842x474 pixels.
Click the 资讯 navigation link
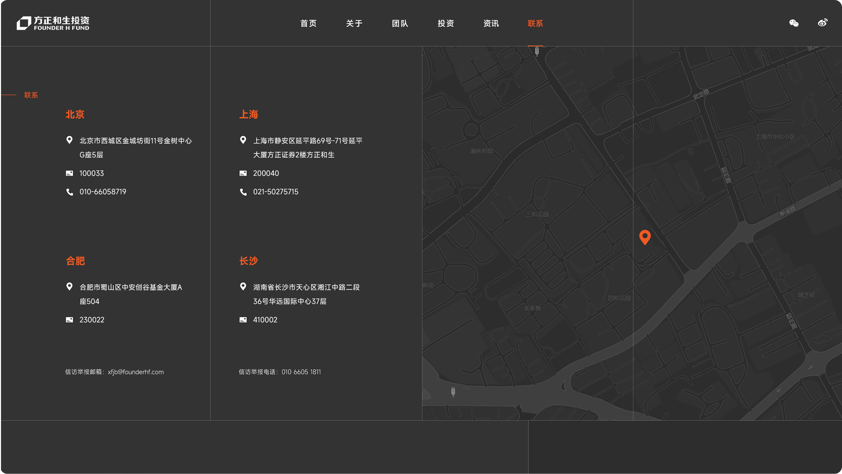(491, 23)
